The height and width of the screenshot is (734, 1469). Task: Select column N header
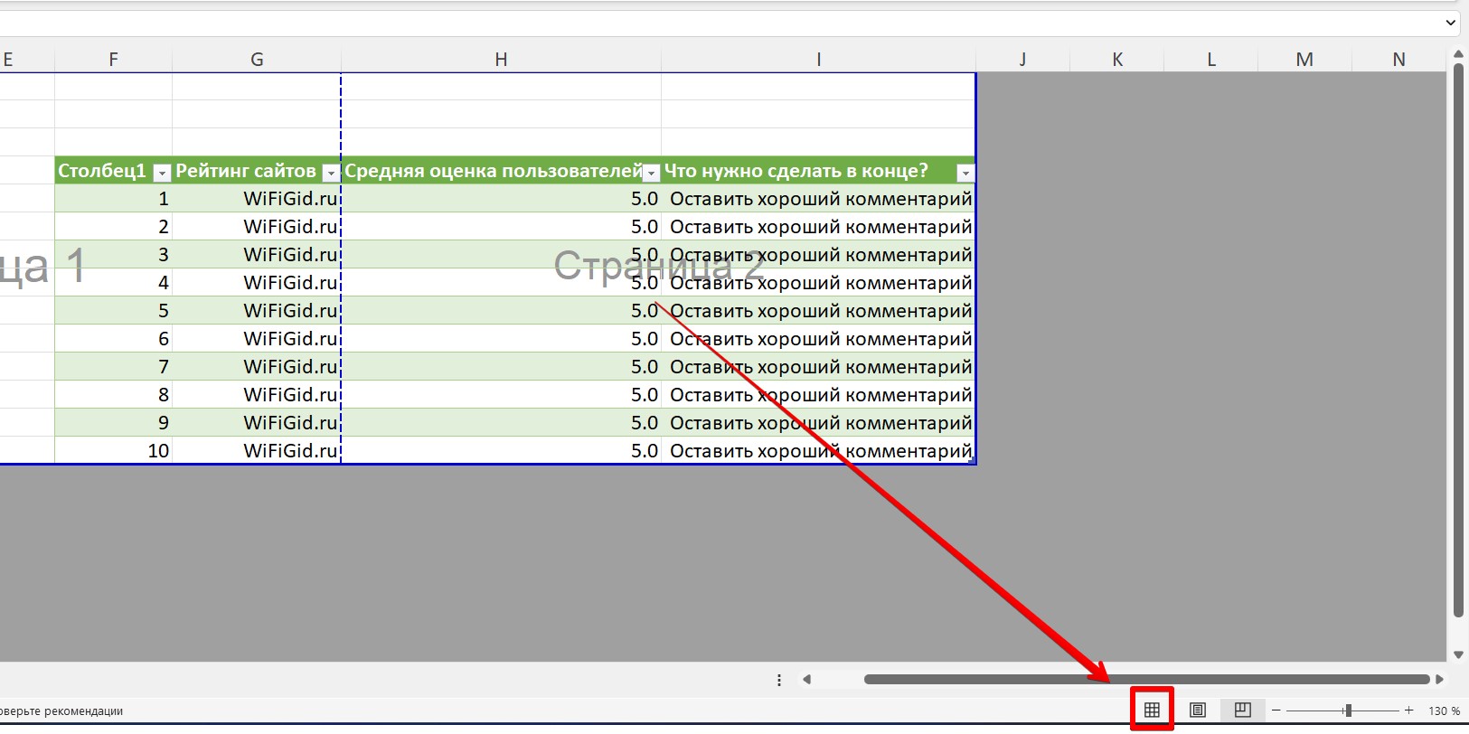pyautogui.click(x=1398, y=60)
